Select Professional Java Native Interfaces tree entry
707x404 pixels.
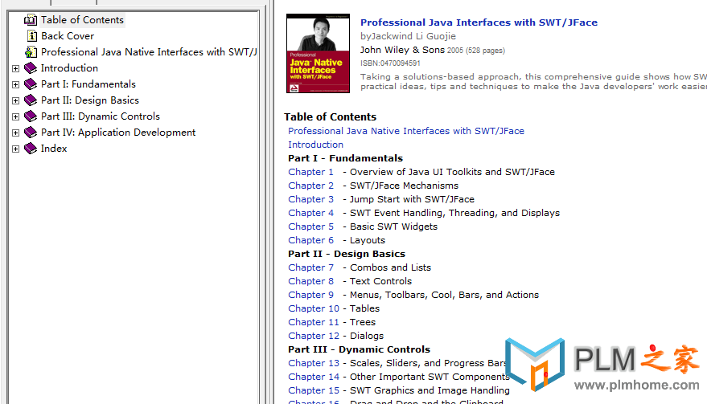click(x=149, y=52)
